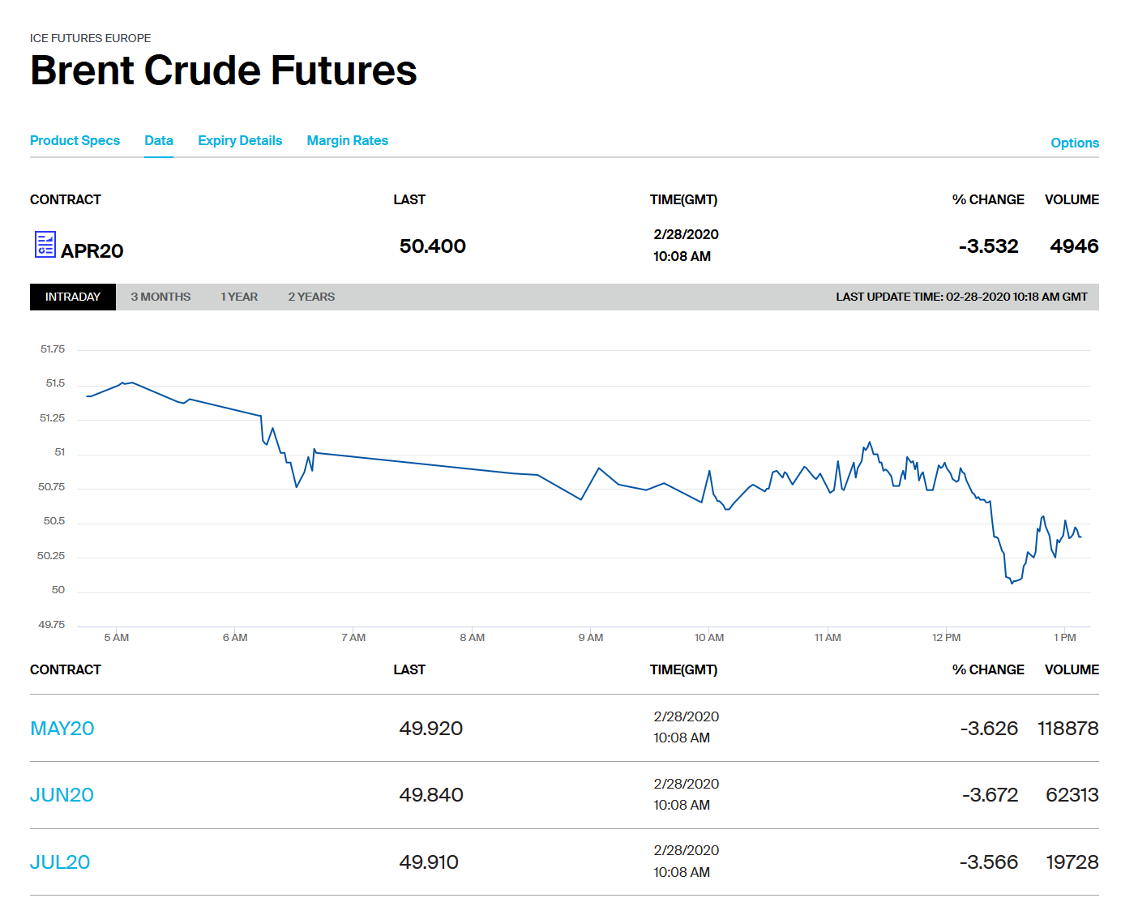Select the JUL20 contract link

pyautogui.click(x=60, y=862)
